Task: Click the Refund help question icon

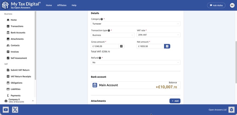Action: tap(100, 58)
